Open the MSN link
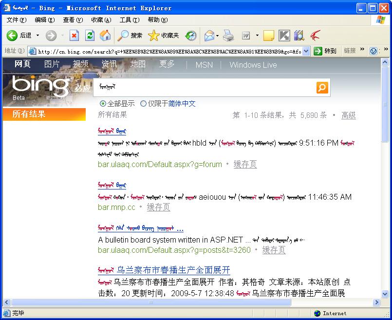 point(204,65)
